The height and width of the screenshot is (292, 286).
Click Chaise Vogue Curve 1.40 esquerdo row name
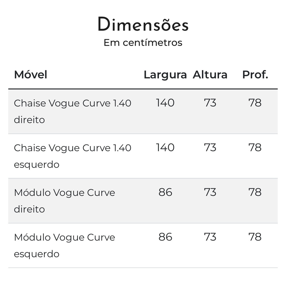coord(73,156)
